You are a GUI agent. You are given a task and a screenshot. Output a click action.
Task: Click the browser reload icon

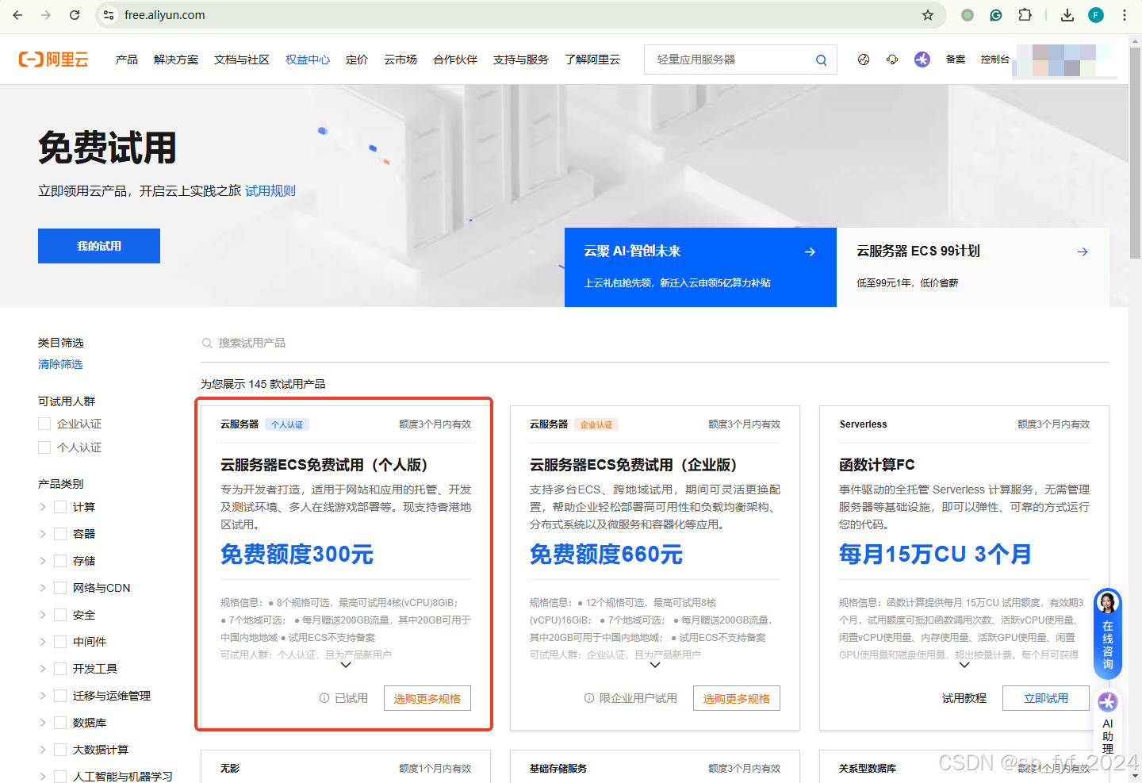pyautogui.click(x=75, y=14)
